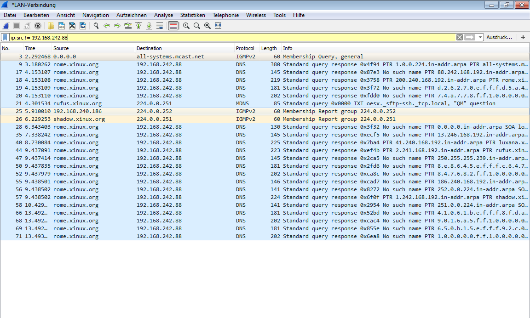Open the Tools menu
This screenshot has width=530, height=318.
pyautogui.click(x=280, y=15)
